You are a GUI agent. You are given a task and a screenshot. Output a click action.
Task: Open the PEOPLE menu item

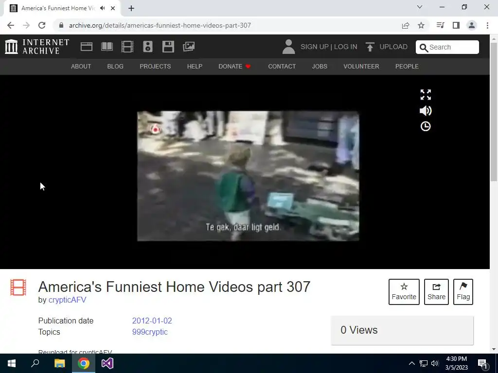point(407,66)
